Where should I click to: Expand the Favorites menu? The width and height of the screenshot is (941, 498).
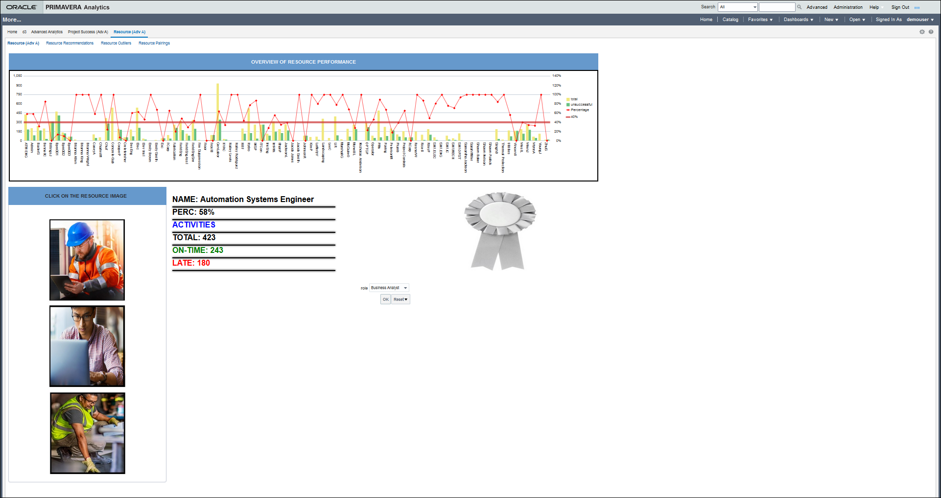[x=760, y=20]
